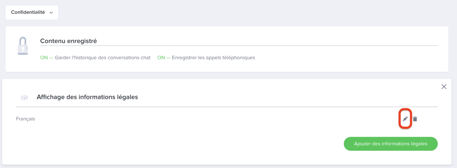This screenshot has height=168, width=457.
Task: Click the green ON before Garder l'historique
Action: [x=44, y=58]
